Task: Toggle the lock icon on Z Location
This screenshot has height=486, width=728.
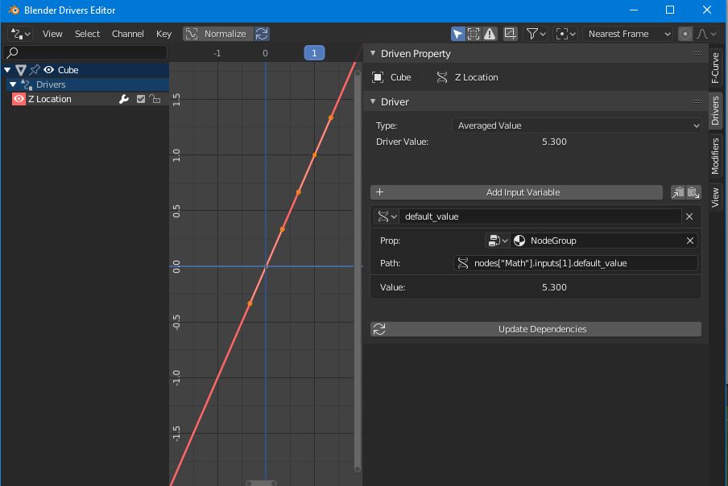Action: 155,99
